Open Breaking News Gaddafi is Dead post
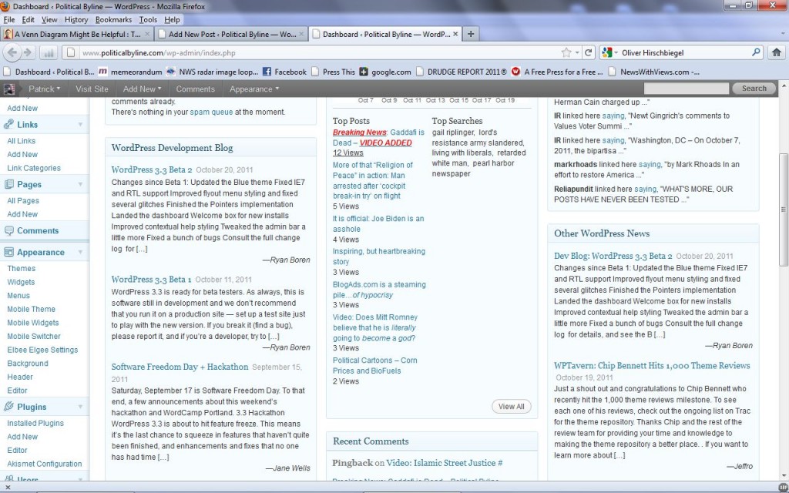This screenshot has height=493, width=789. 378,137
